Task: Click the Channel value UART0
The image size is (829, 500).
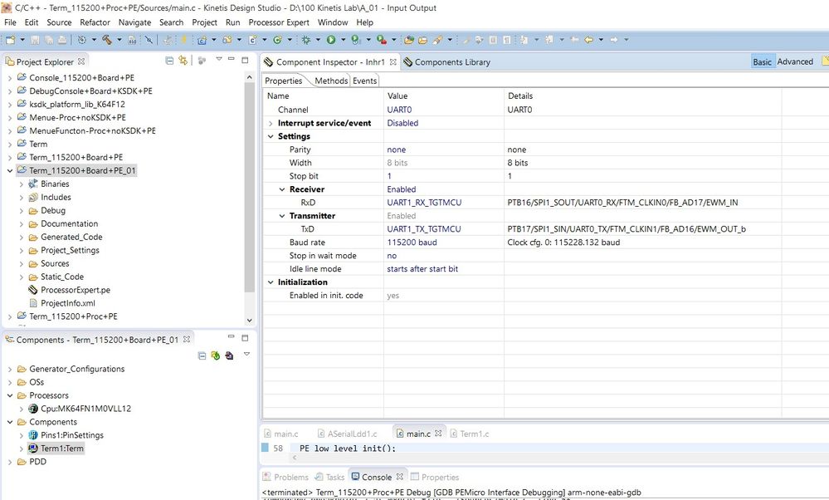Action: 399,110
